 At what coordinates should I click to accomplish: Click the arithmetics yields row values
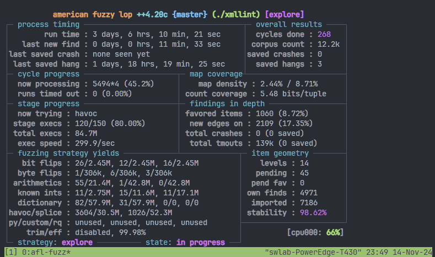click(132, 183)
